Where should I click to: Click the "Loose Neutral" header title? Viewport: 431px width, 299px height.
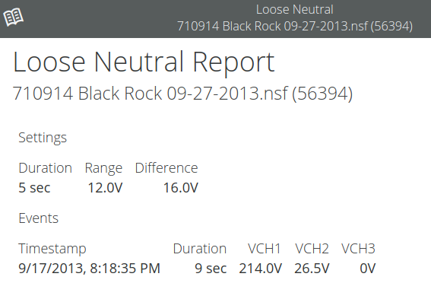pos(295,10)
